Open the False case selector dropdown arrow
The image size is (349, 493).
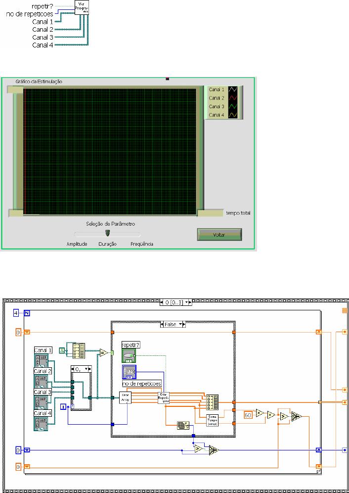coord(179,324)
